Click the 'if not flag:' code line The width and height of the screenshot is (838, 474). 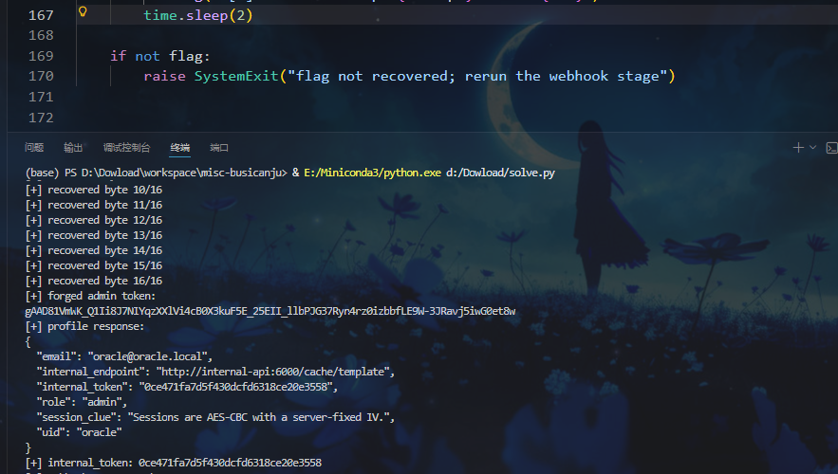coord(159,56)
